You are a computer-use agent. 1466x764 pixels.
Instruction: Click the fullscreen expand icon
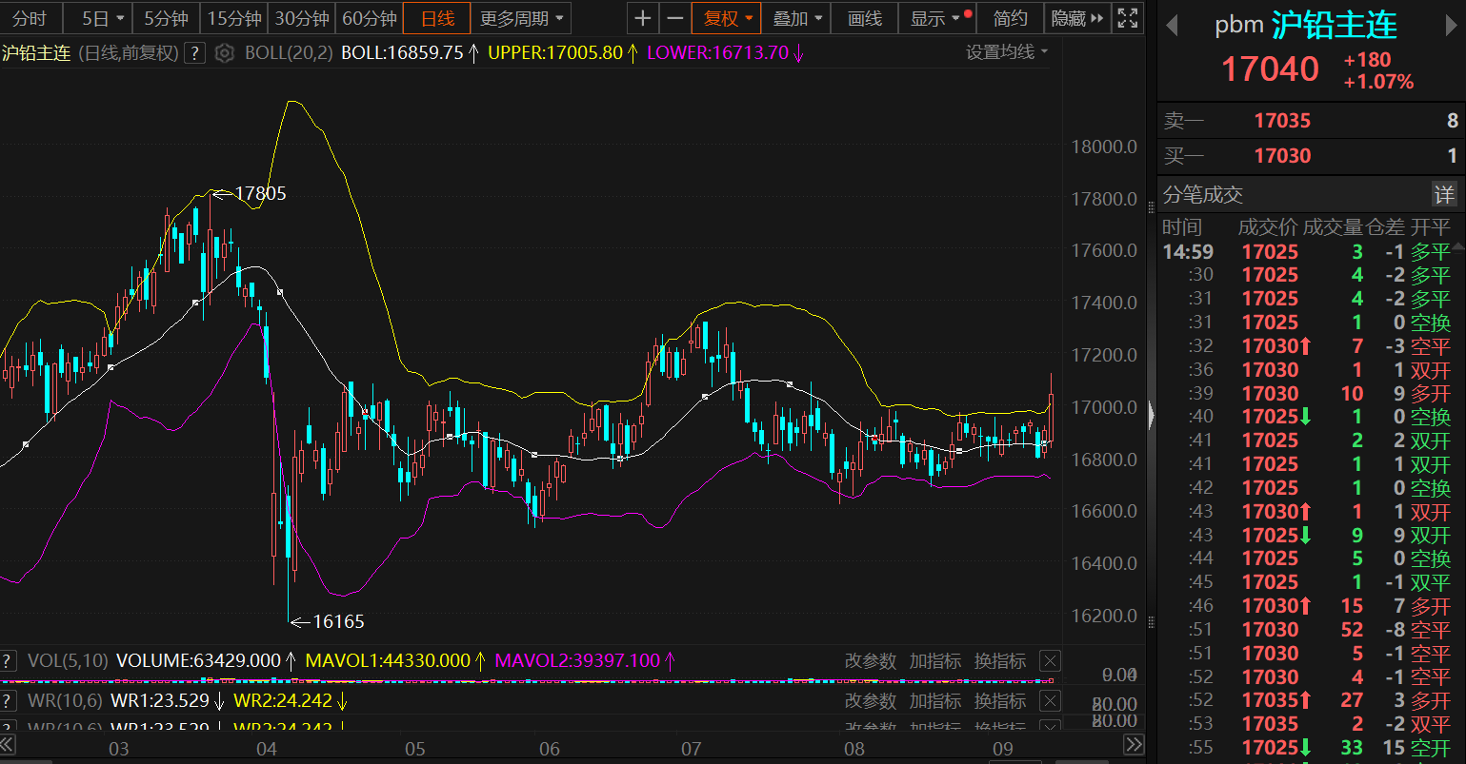click(x=1128, y=18)
